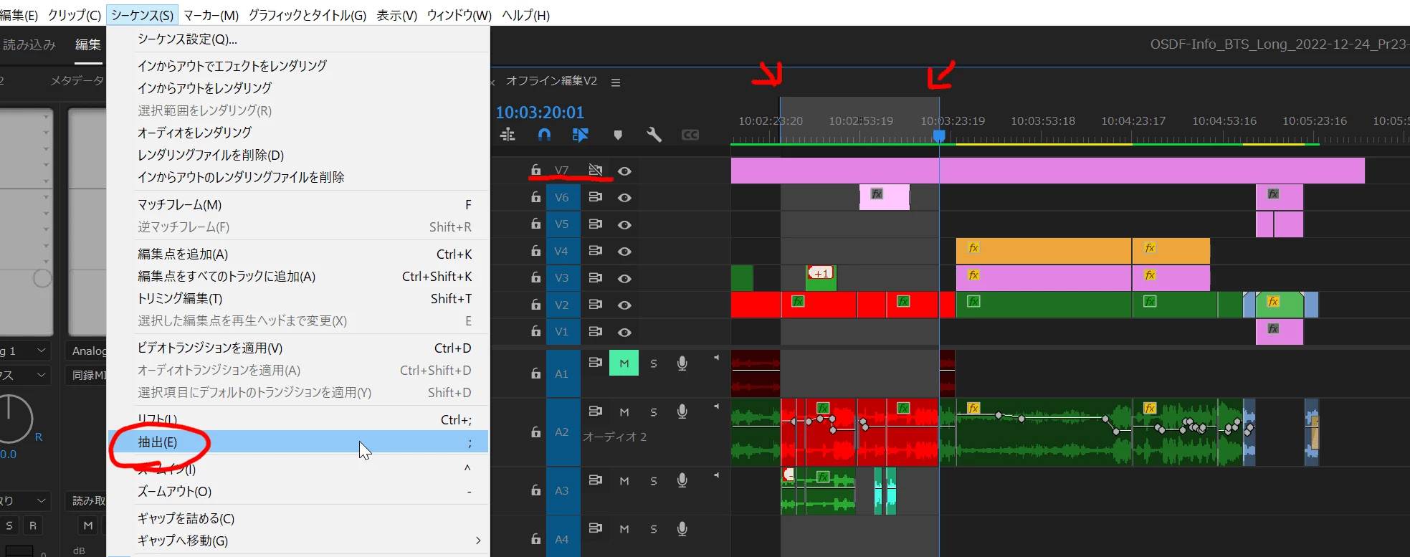This screenshot has height=557, width=1410.
Task: Open ウィンドウ(W) menu
Action: pos(459,15)
